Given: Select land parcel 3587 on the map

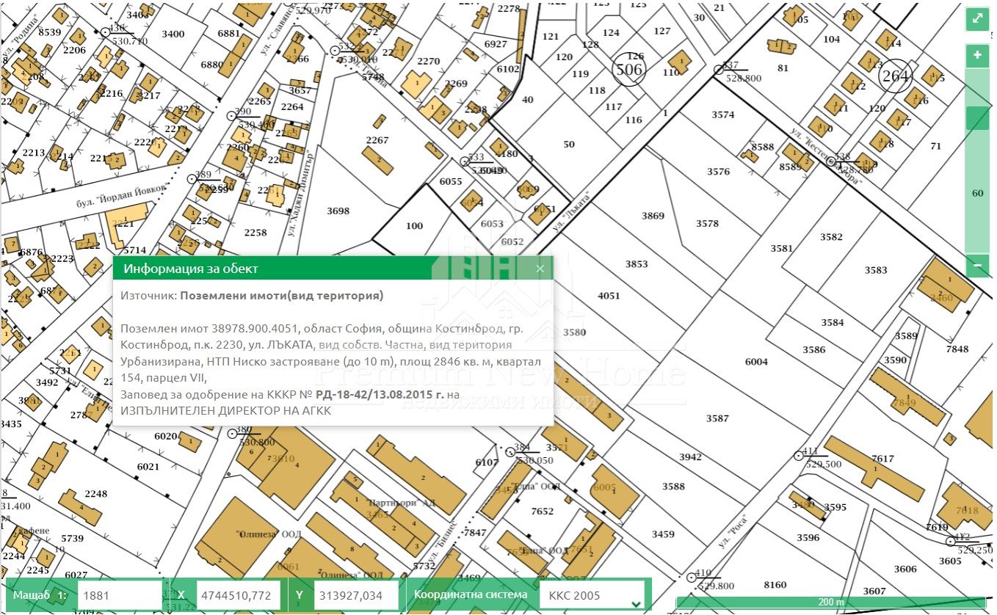Looking at the screenshot, I should [717, 418].
